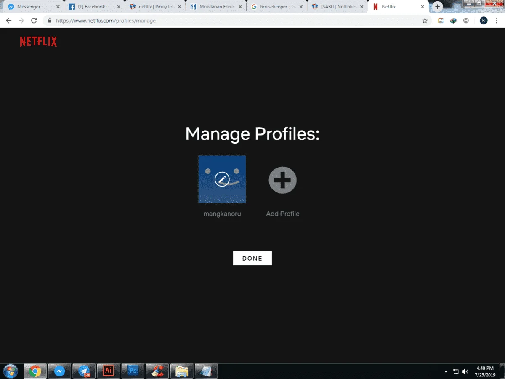505x379 pixels.
Task: Click the Add Profile plus icon
Action: pos(283,180)
